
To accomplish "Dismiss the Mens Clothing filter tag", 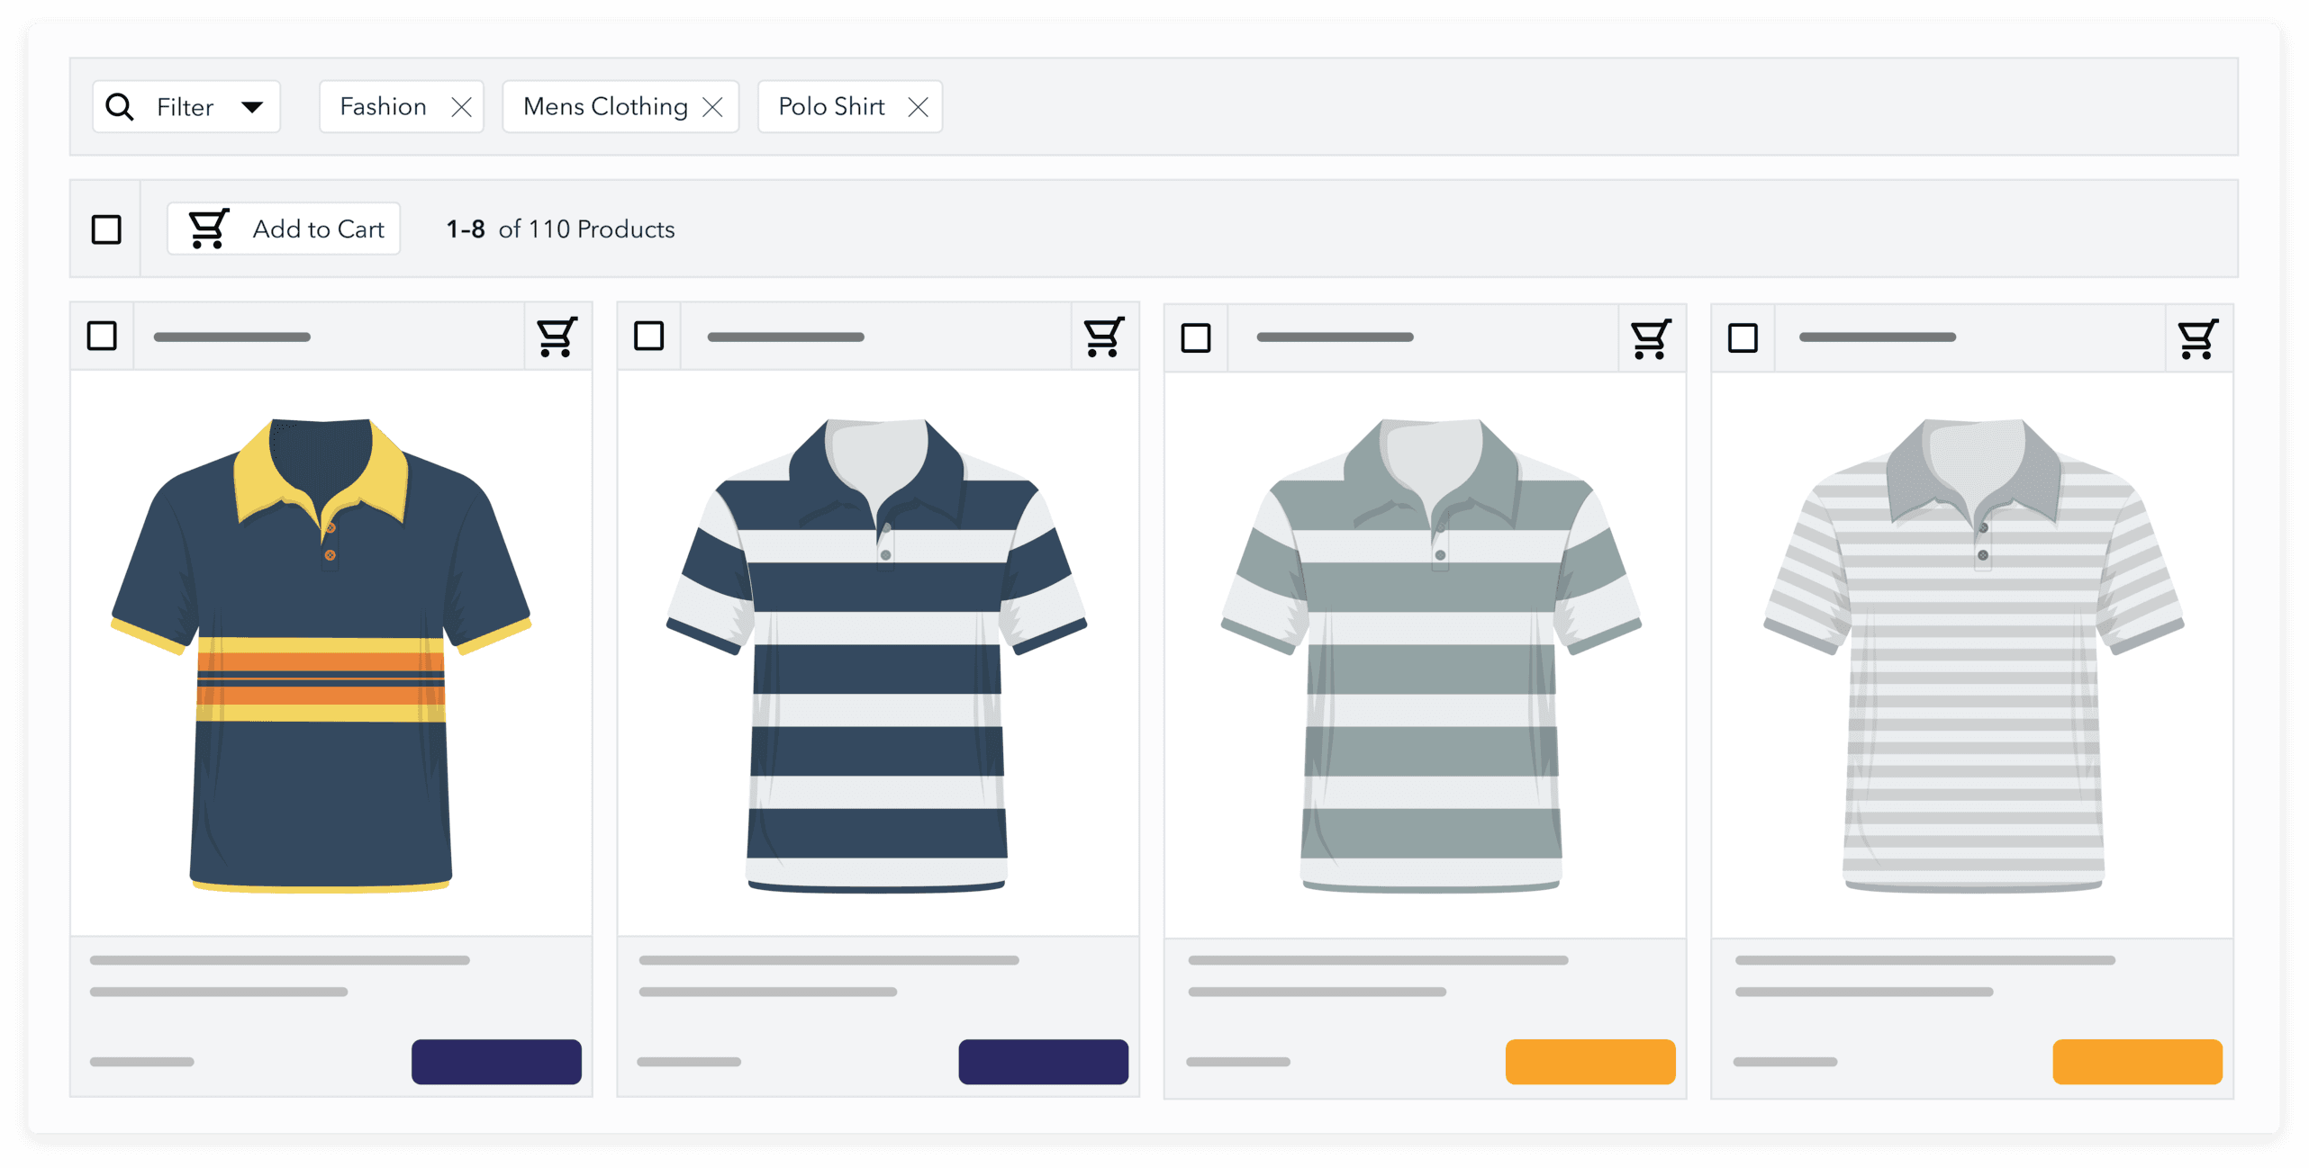I will tap(713, 106).
